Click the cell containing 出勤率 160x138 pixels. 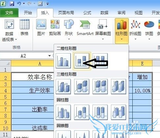(33, 109)
